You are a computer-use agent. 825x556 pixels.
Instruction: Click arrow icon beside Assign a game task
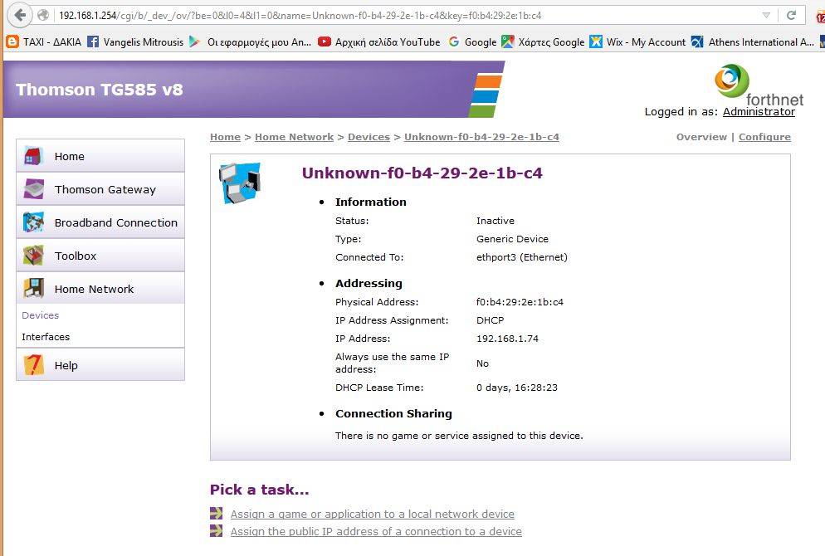coord(216,513)
